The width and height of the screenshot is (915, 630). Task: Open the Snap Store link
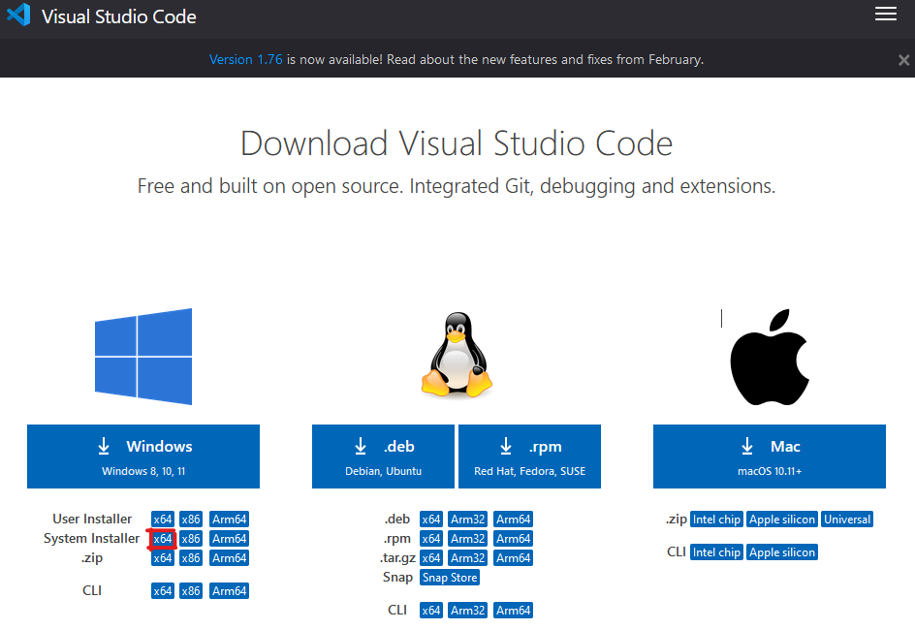[x=450, y=578]
